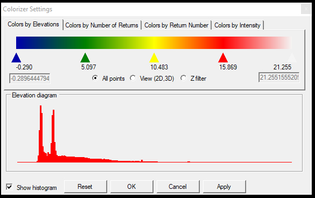
Task: Select the blue triangle color marker
Action: 16,58
